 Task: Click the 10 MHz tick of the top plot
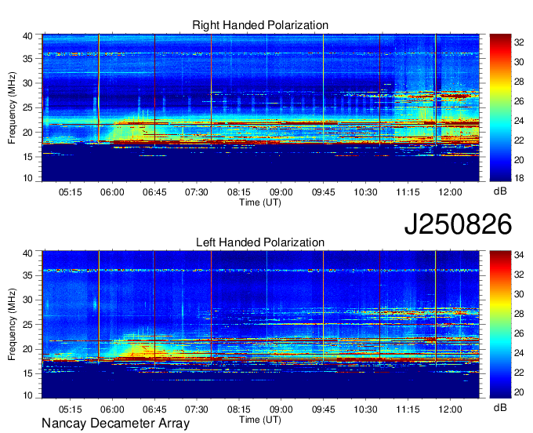[x=27, y=178]
